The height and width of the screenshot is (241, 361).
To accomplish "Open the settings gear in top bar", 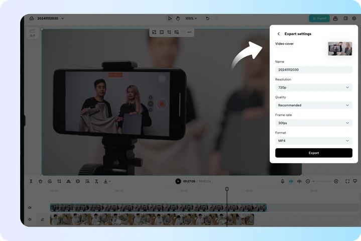I will click(x=354, y=19).
